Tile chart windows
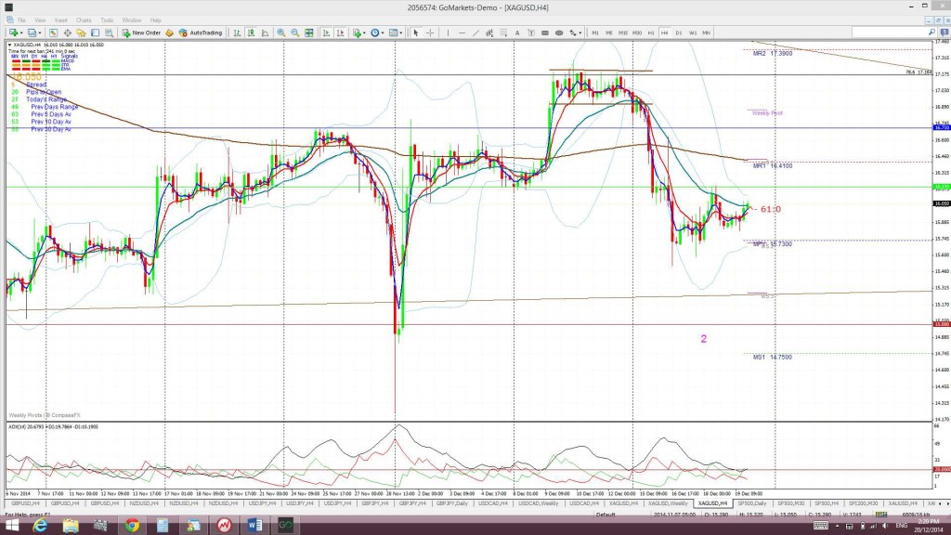This screenshot has width=951, height=535. [x=309, y=33]
